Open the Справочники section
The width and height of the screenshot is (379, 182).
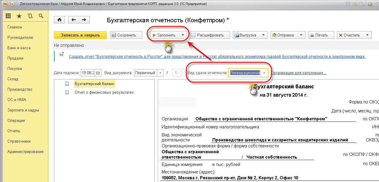click(19, 141)
